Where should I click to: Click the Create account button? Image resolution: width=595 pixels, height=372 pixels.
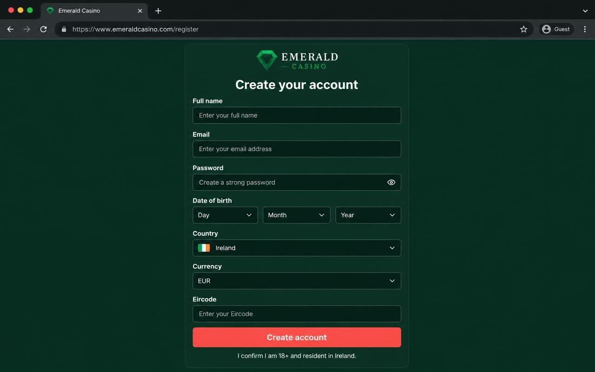pos(297,337)
